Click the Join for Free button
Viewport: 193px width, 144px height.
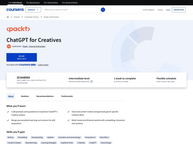[x=179, y=10]
